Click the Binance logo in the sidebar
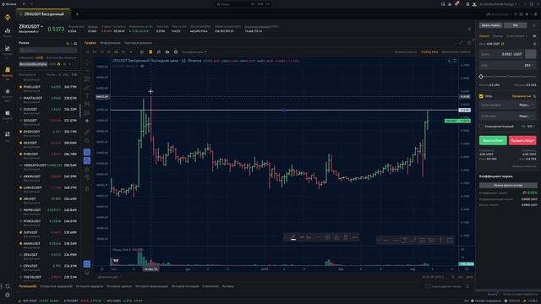Screen dimensions: 541x304 pyautogui.click(x=8, y=17)
